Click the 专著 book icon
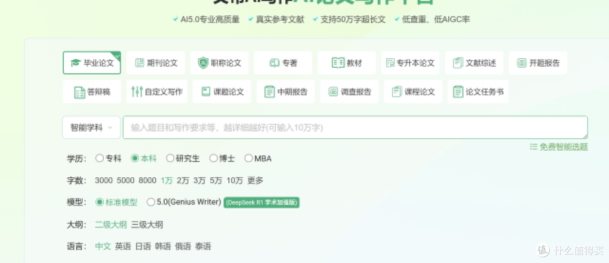This screenshot has height=263, width=609. [275, 63]
